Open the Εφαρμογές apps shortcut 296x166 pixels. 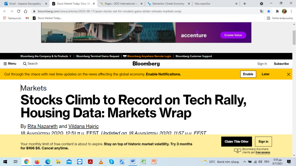(12, 18)
